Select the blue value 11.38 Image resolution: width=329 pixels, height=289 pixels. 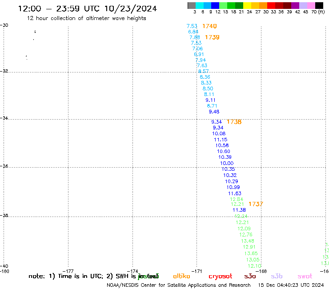239,210
